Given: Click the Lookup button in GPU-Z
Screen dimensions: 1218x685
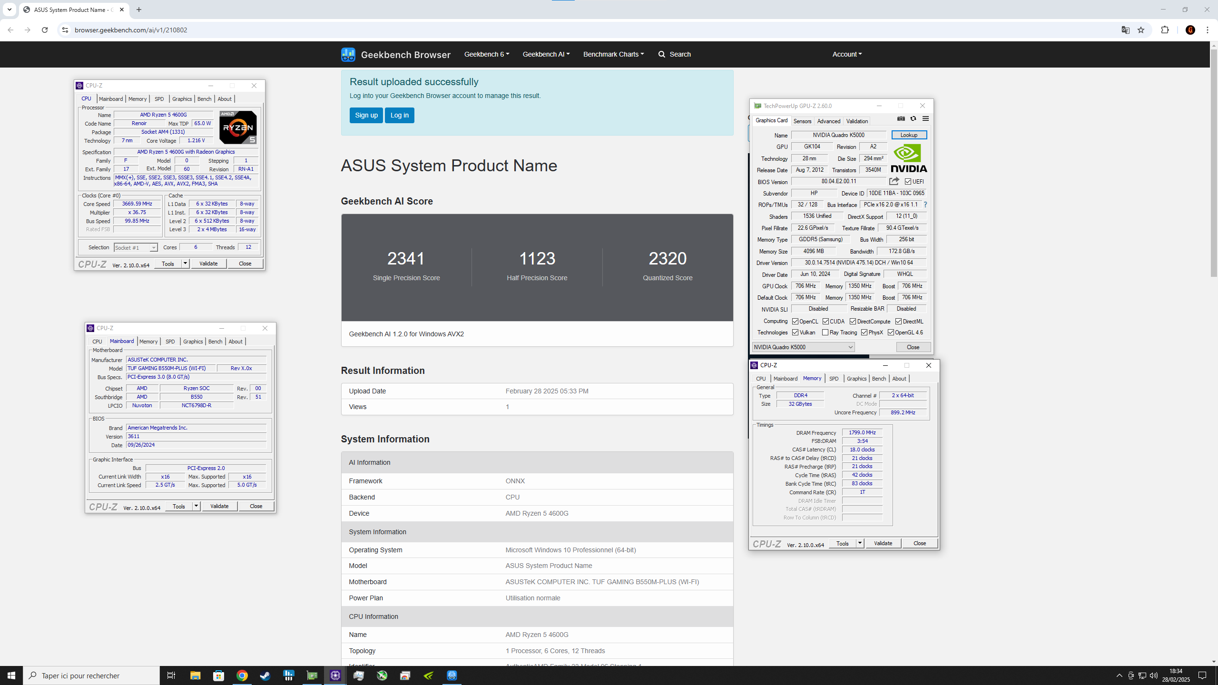Looking at the screenshot, I should (909, 135).
